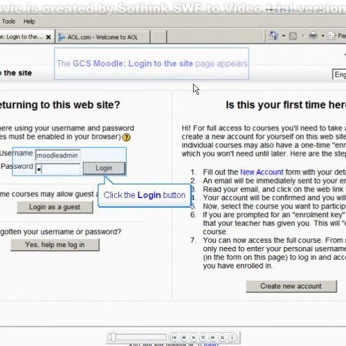Click the X close player button
Screen dimensions: 346x346
point(222,338)
